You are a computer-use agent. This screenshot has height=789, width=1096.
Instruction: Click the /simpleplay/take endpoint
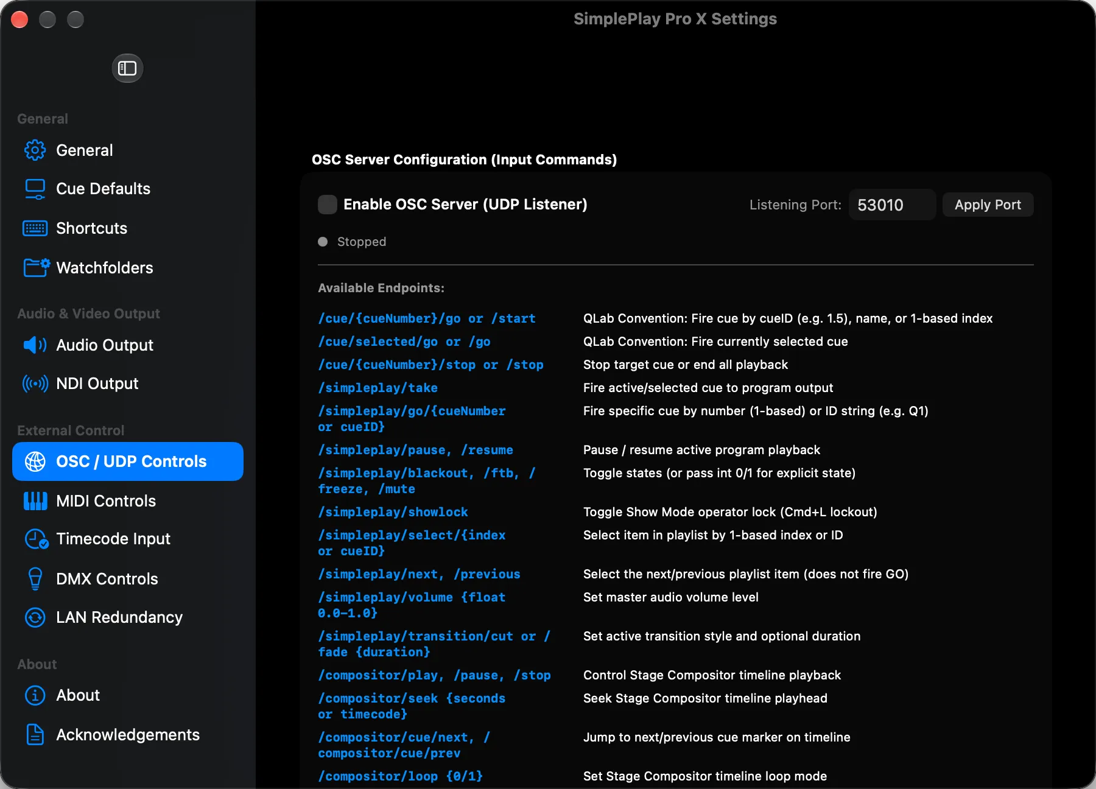pyautogui.click(x=378, y=388)
